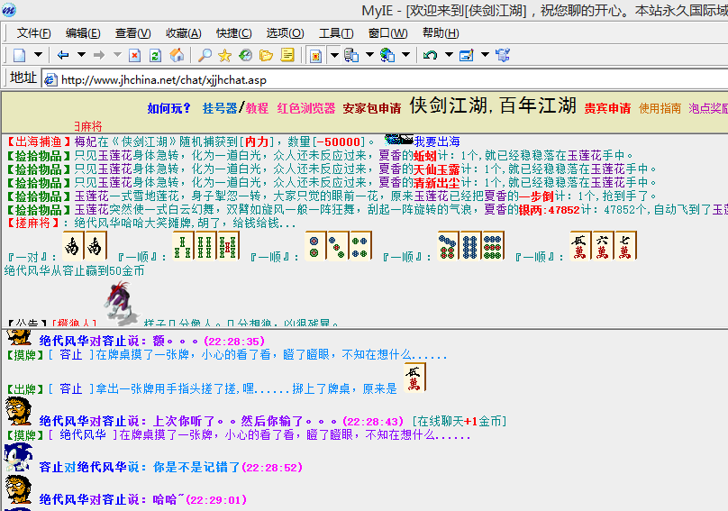Click the New Page toolbar icon
Image resolution: width=728 pixels, height=511 pixels.
coord(20,55)
